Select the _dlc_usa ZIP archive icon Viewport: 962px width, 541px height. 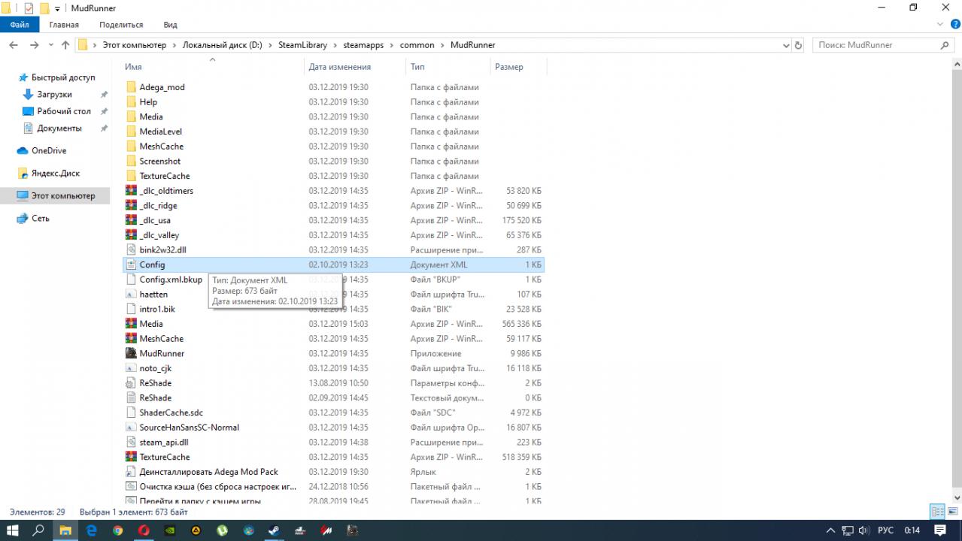click(x=131, y=220)
